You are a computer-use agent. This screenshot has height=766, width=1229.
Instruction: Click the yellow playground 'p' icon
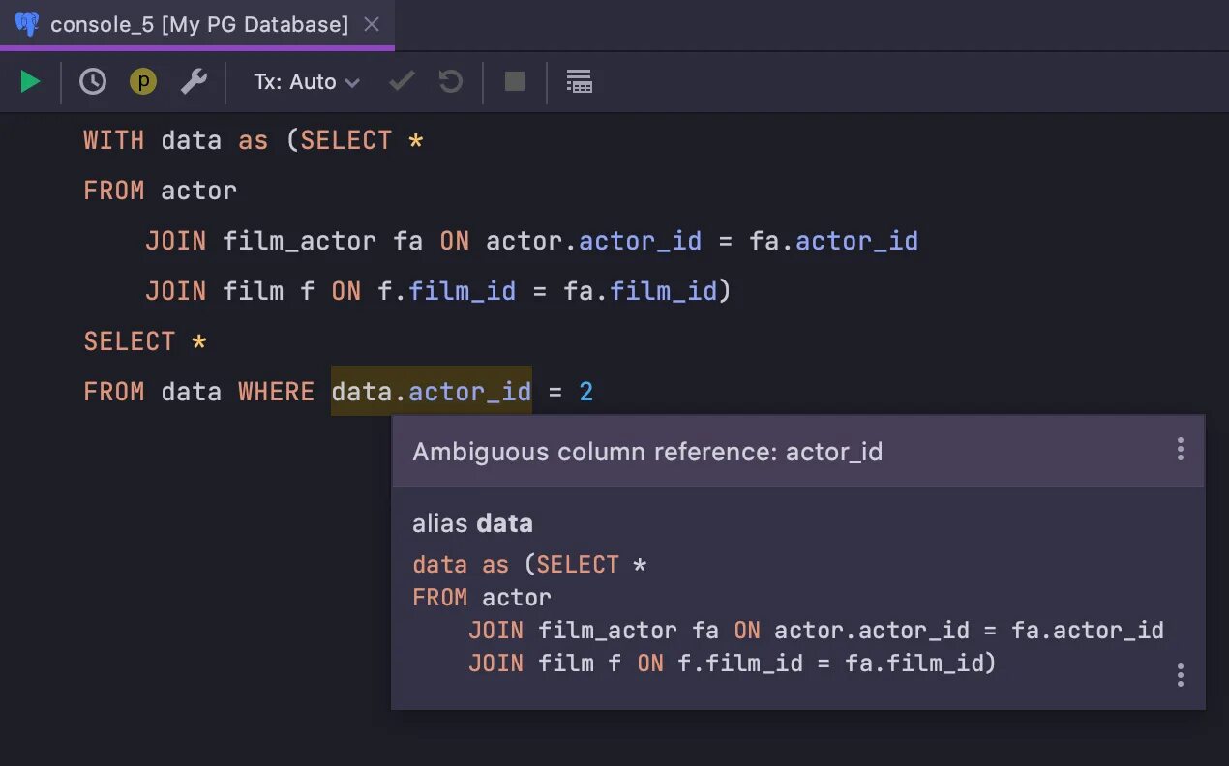pos(143,82)
